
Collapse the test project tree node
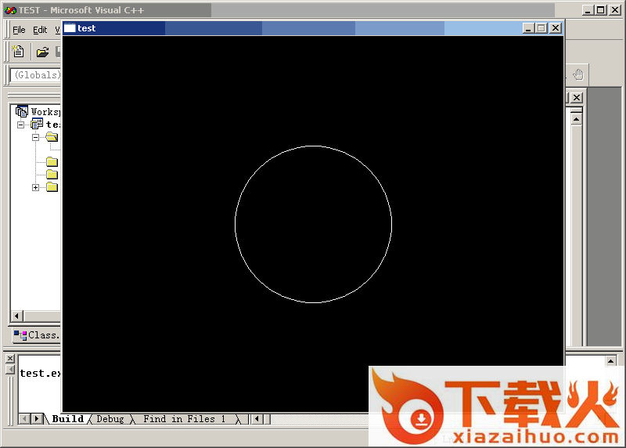pos(21,125)
